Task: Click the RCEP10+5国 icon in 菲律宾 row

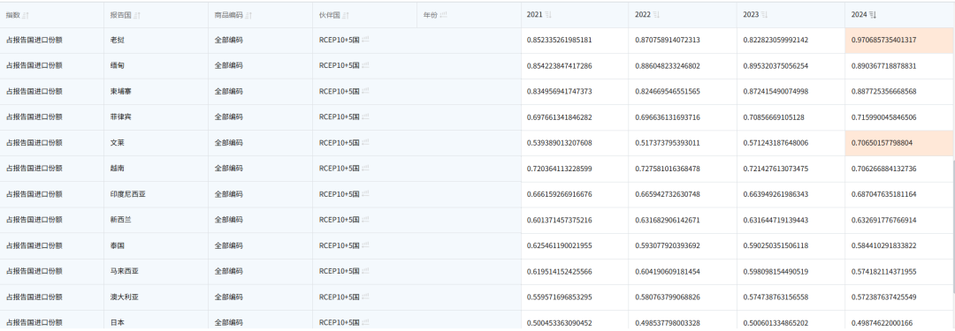Action: click(x=365, y=117)
